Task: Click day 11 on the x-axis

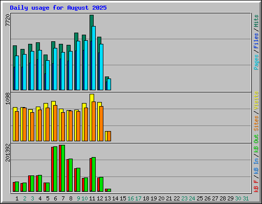Action: click(92, 198)
